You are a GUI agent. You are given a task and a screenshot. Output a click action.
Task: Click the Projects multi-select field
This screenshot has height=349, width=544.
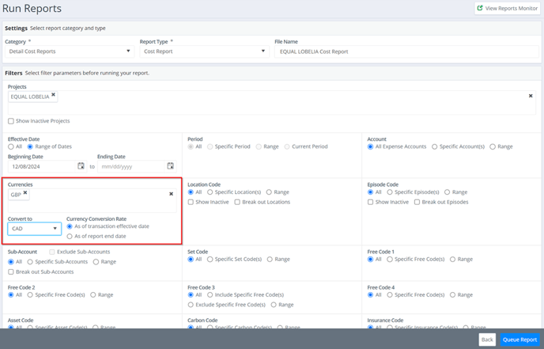tap(272, 102)
